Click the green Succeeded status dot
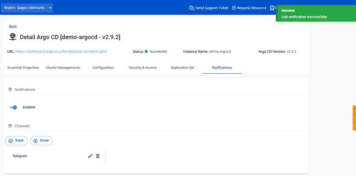 [x=146, y=52]
